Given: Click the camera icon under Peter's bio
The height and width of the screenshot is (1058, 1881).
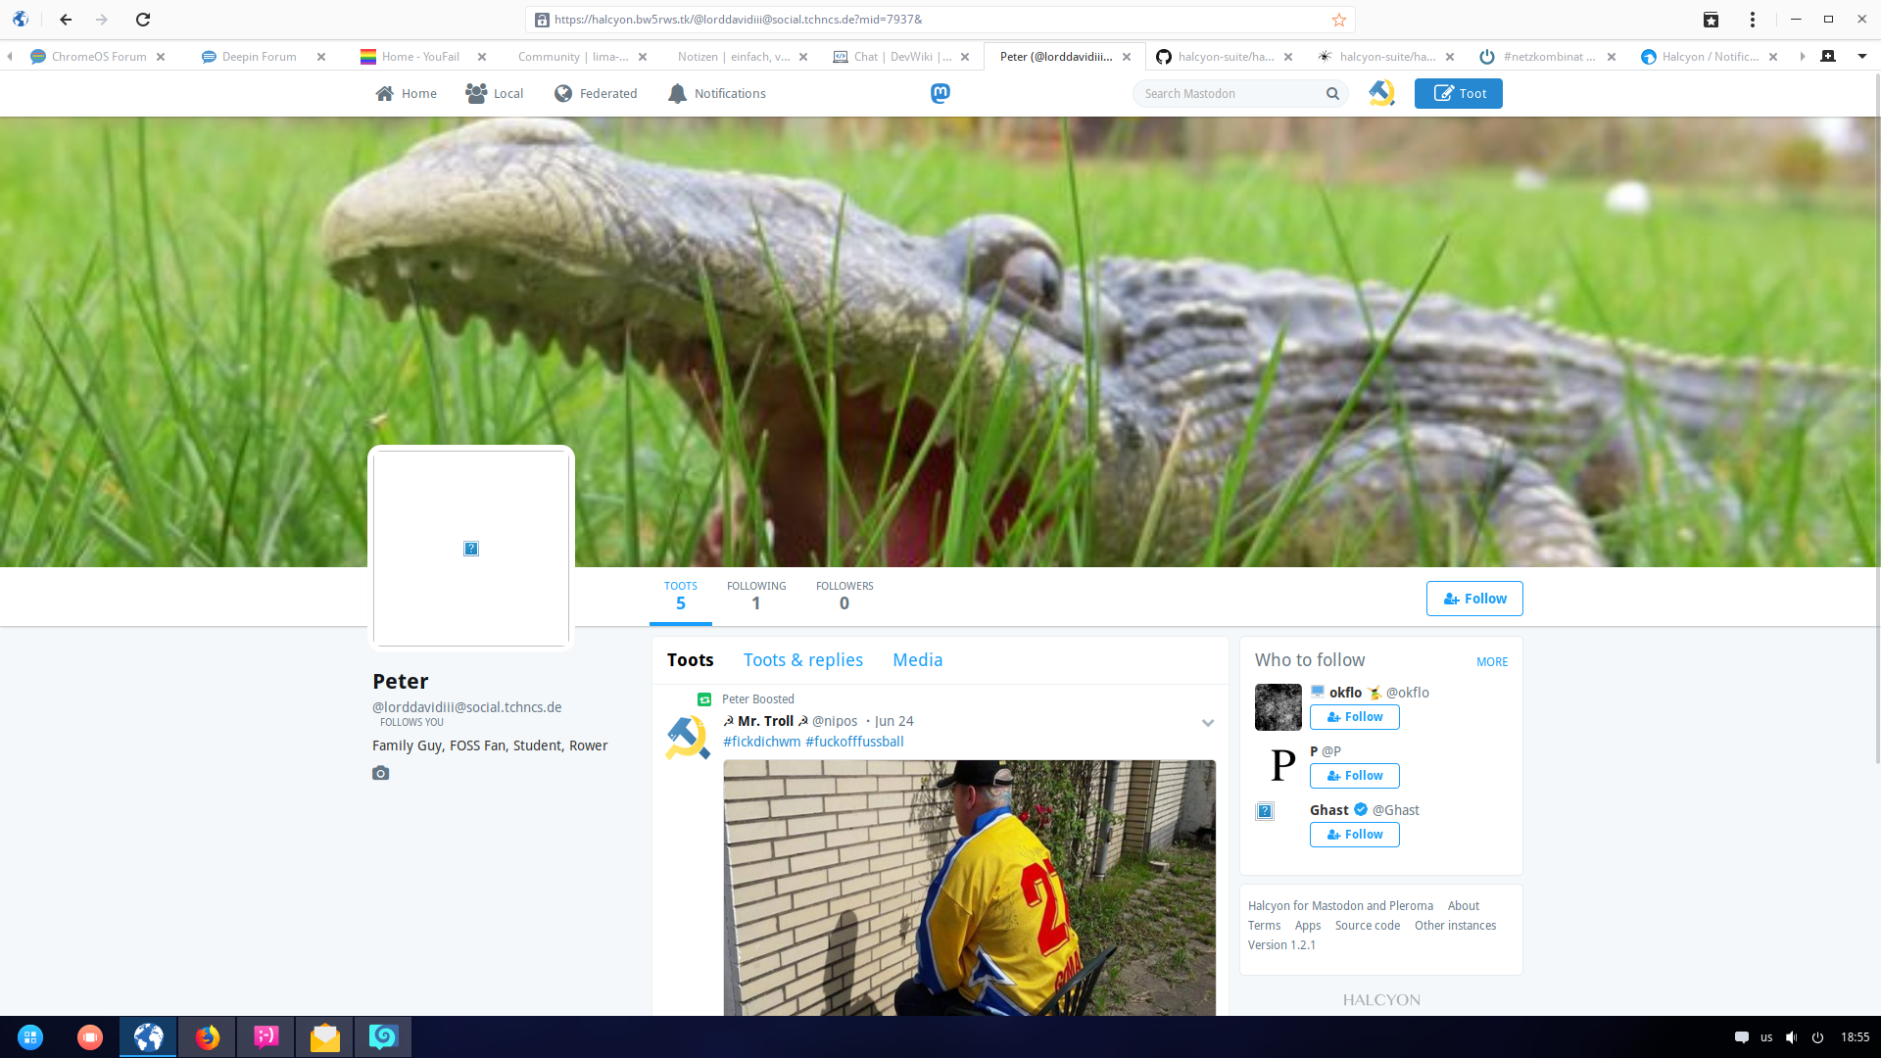Looking at the screenshot, I should (381, 774).
